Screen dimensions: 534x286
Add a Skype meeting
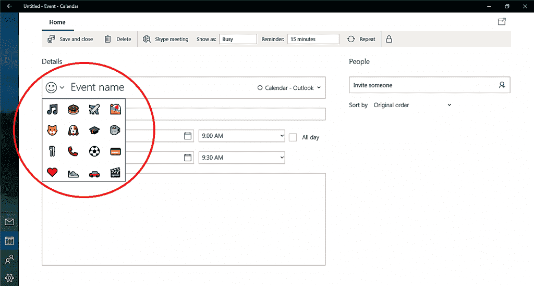click(x=165, y=39)
